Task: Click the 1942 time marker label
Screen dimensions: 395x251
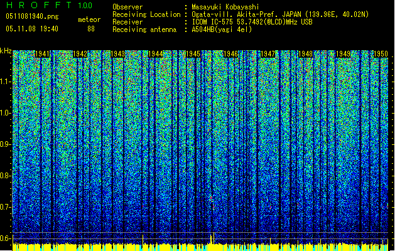Action: coord(80,54)
